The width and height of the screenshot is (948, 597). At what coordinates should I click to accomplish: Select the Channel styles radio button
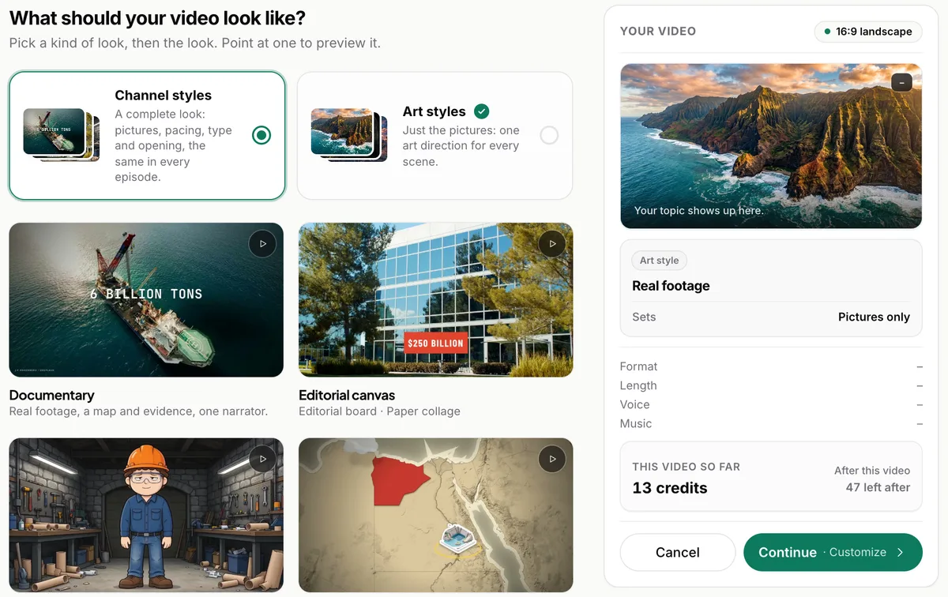261,135
